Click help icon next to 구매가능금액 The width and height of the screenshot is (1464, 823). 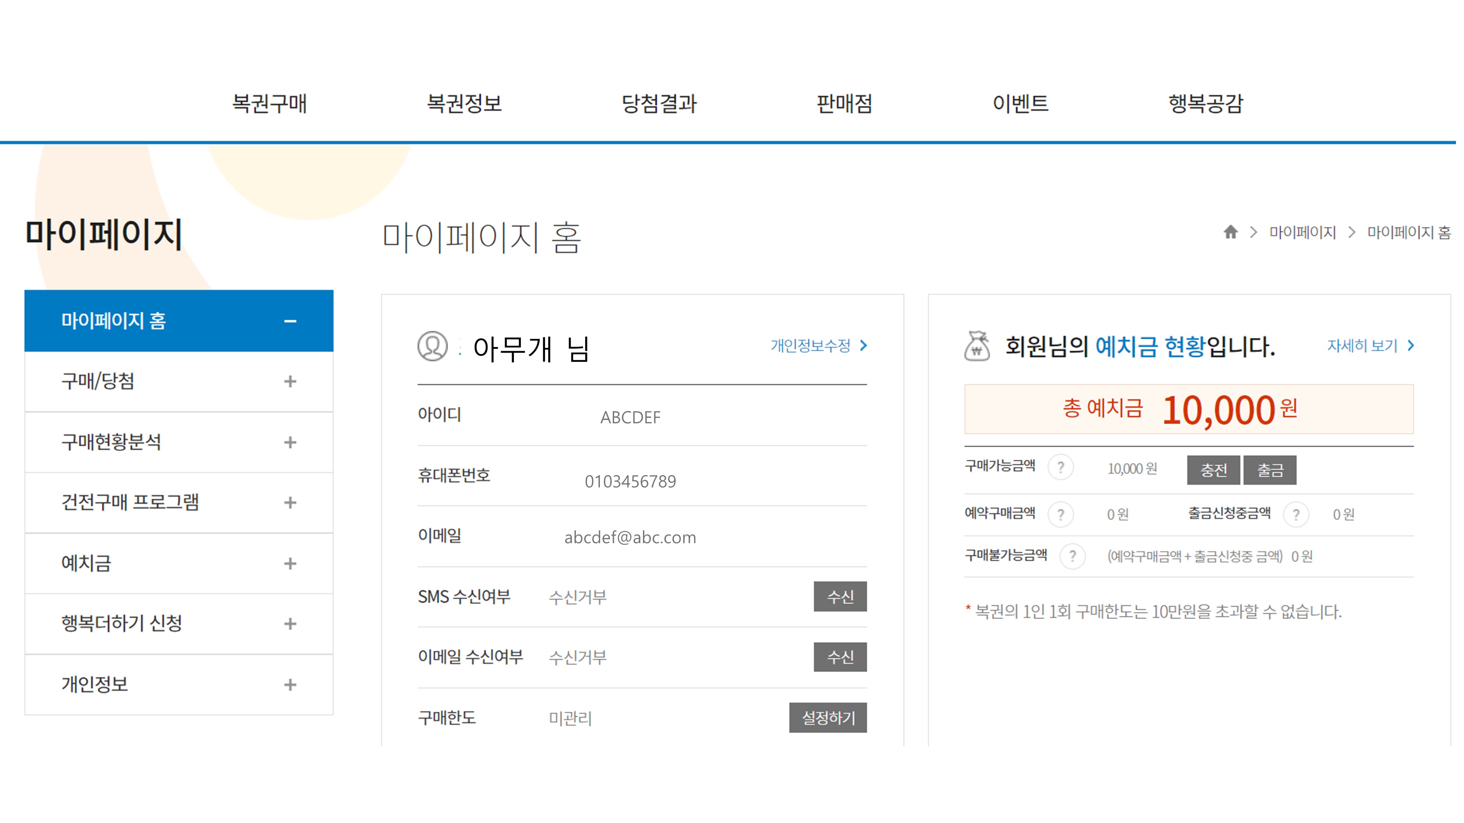pos(1061,468)
